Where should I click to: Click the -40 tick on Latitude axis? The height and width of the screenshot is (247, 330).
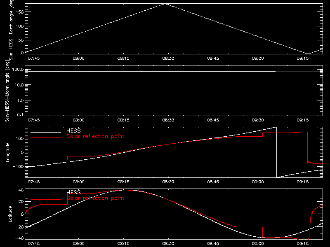[x=19, y=238]
